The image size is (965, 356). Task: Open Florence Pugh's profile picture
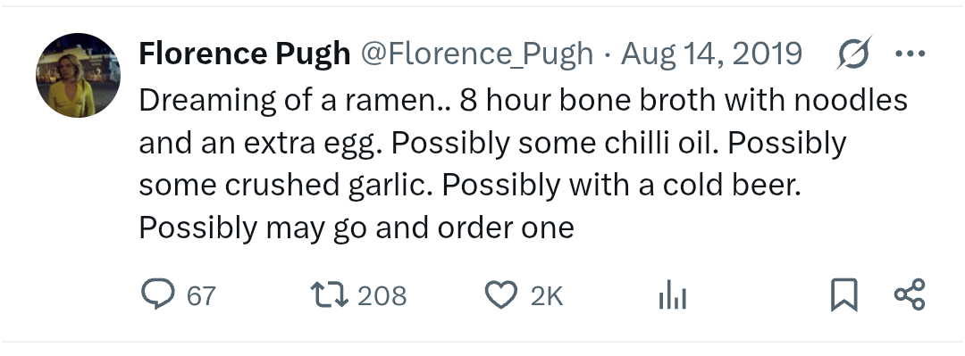coord(78,75)
